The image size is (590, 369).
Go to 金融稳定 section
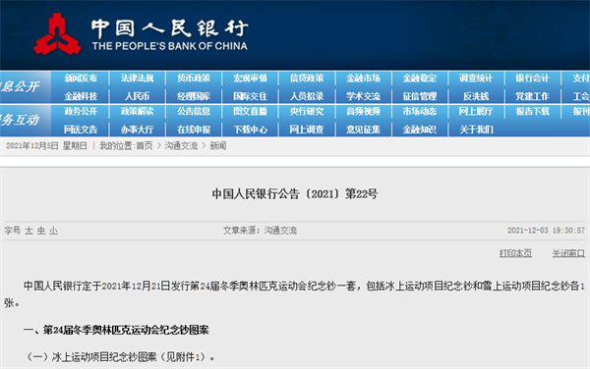point(420,79)
